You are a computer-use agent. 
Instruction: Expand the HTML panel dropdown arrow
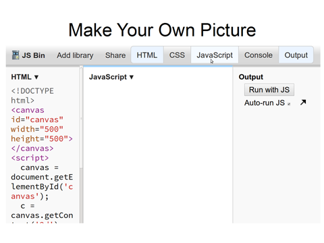pos(36,77)
